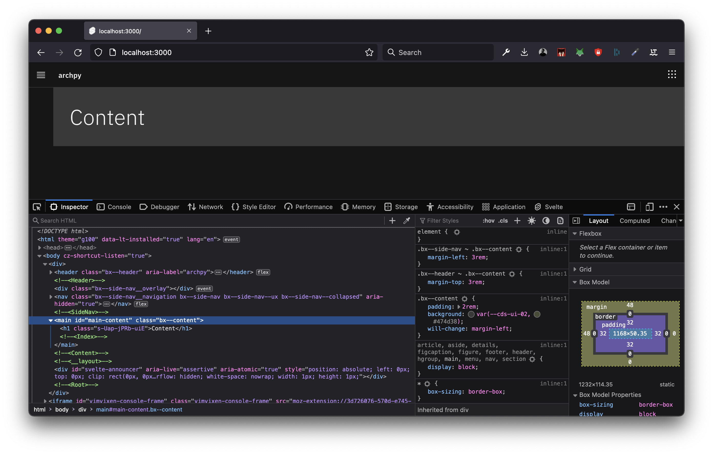Switch to the Console tab

[x=114, y=207]
